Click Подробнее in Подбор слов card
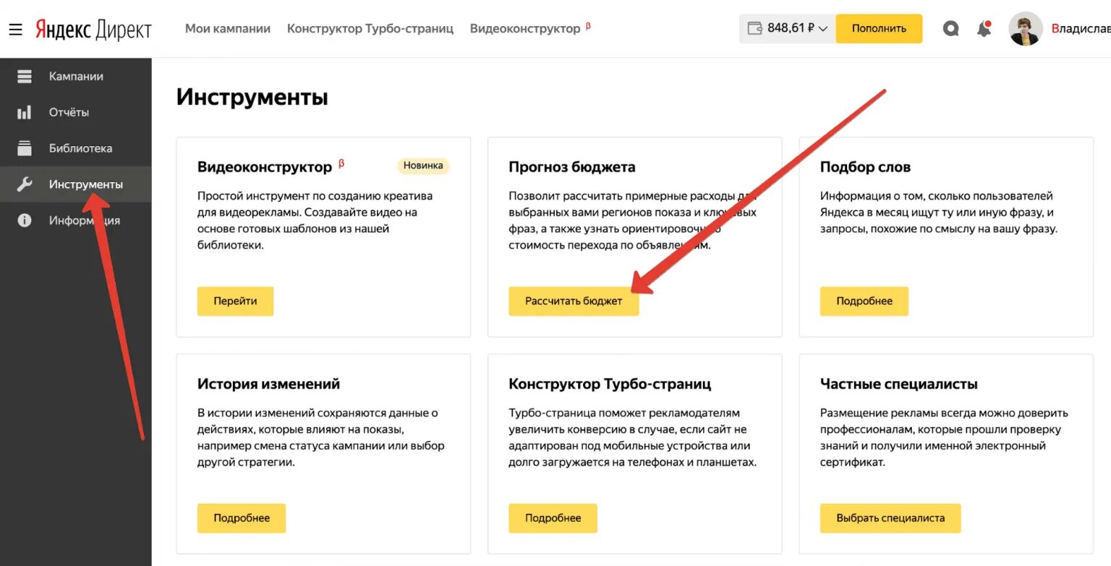This screenshot has width=1111, height=566. pyautogui.click(x=864, y=301)
